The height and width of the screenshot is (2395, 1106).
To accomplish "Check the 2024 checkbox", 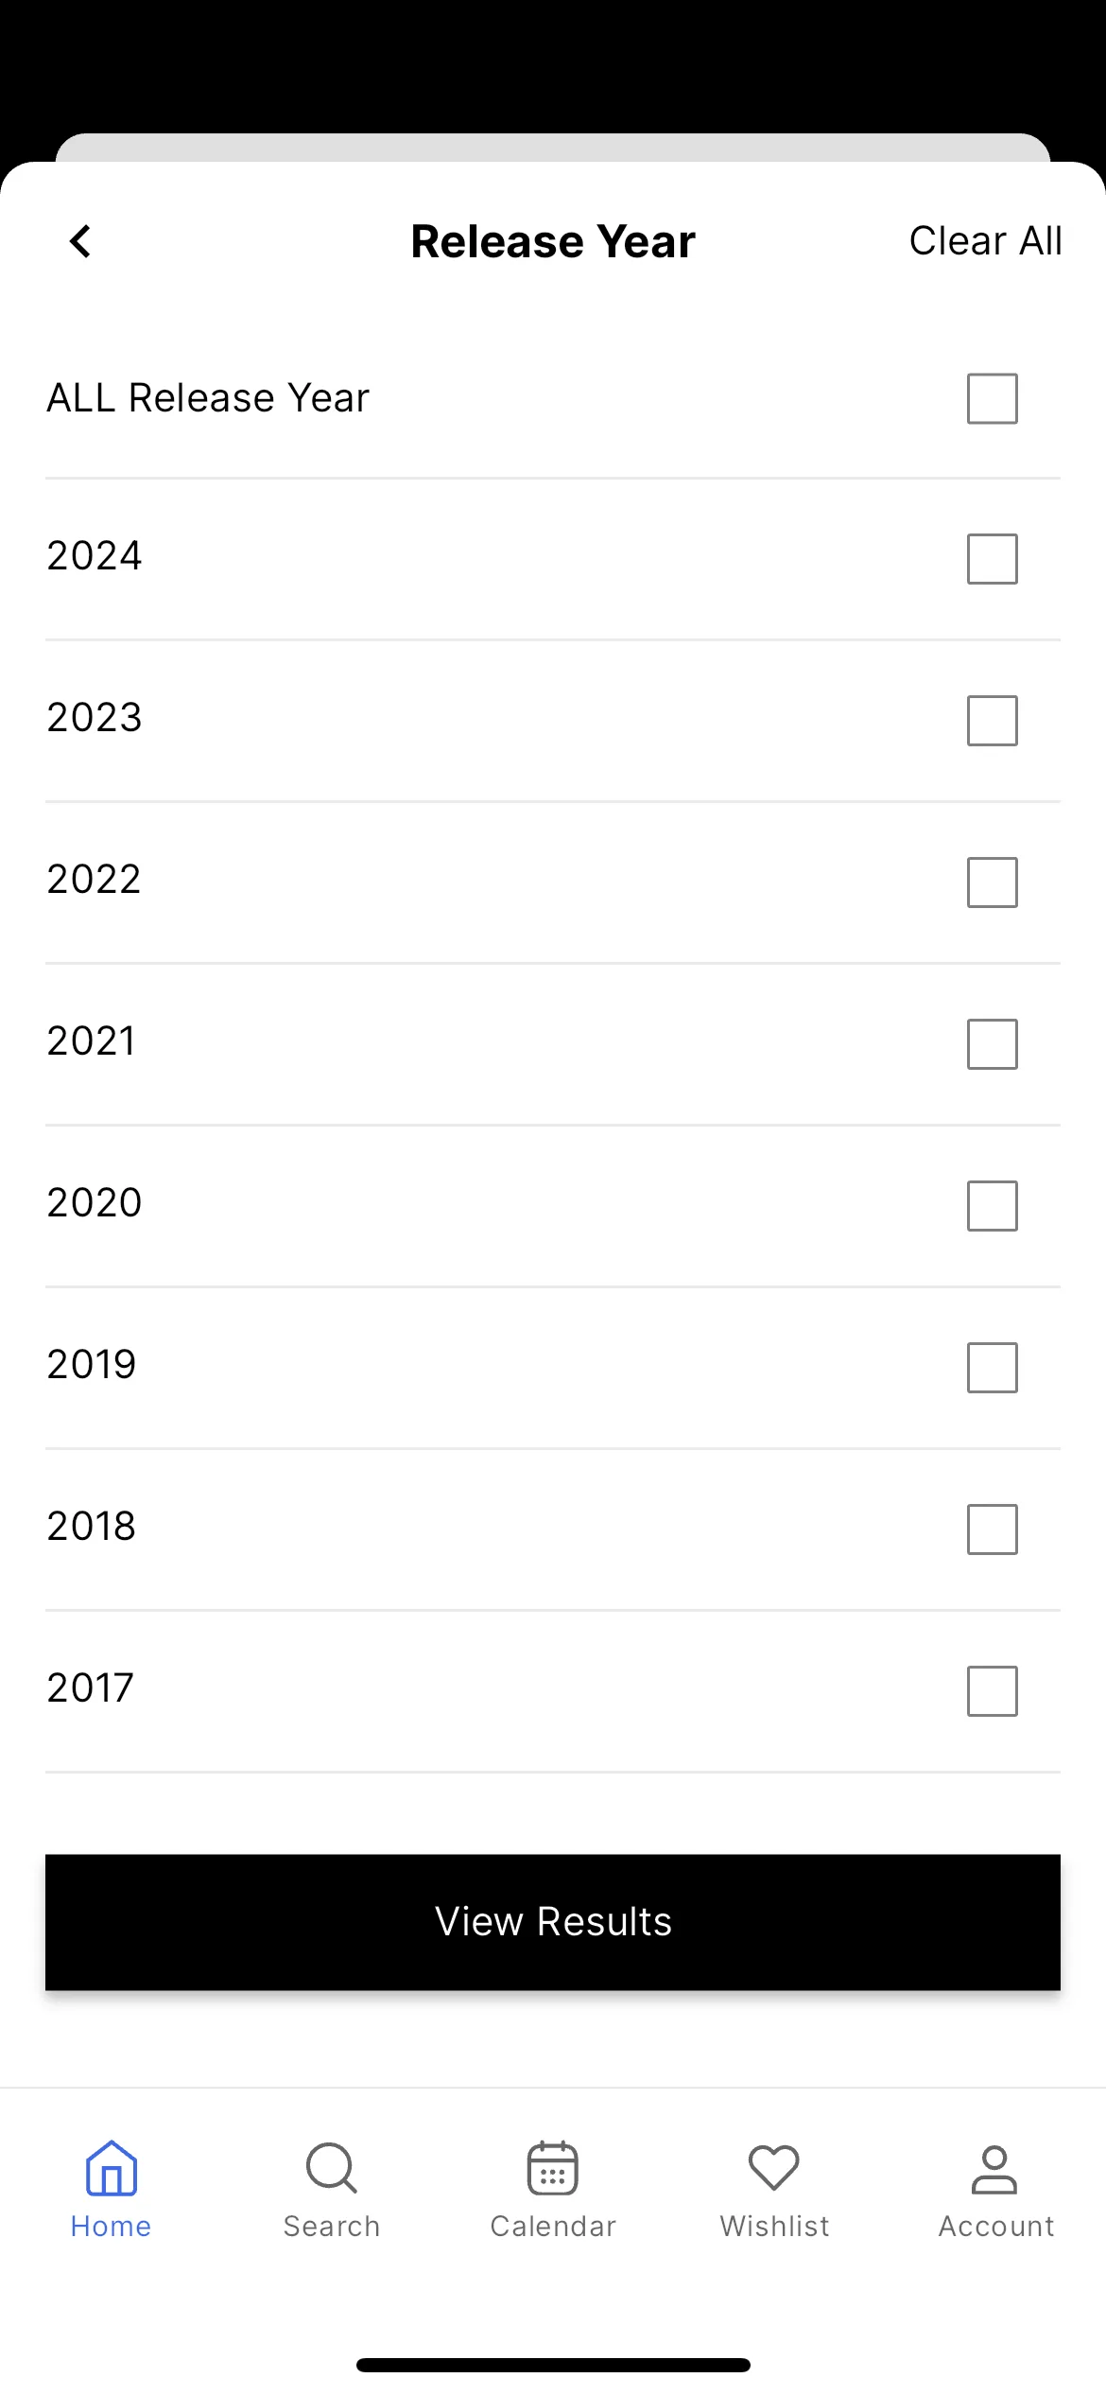I will coord(993,559).
